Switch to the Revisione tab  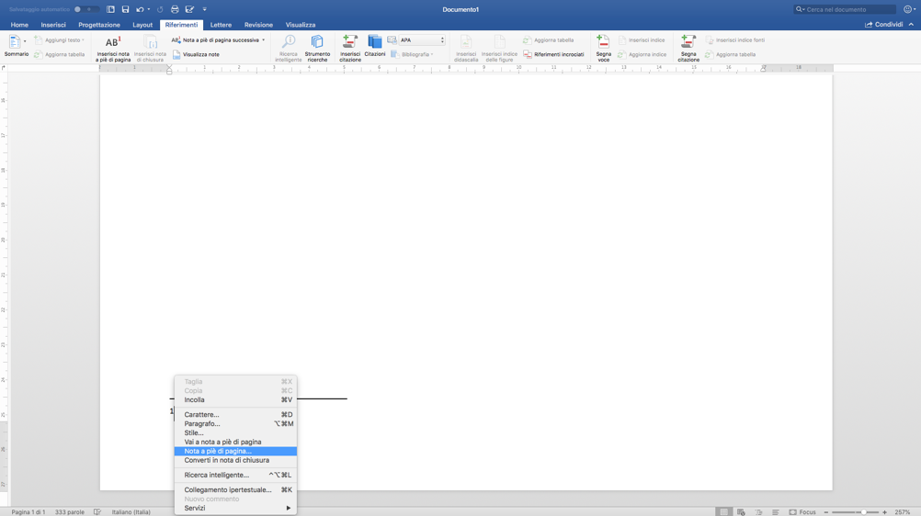tap(258, 25)
